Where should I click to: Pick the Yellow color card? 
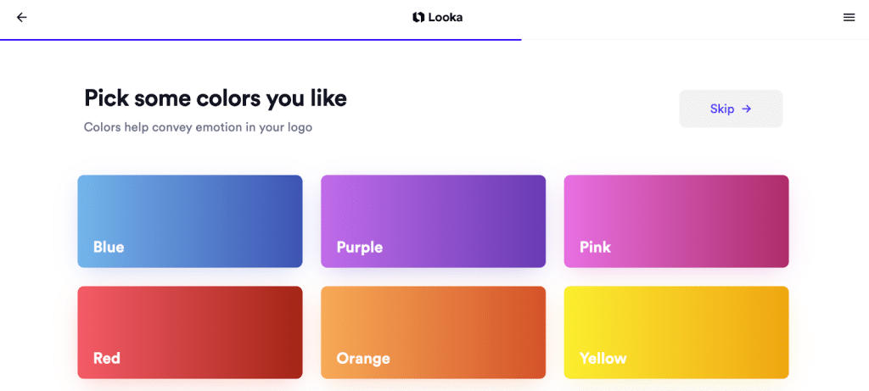pyautogui.click(x=676, y=332)
